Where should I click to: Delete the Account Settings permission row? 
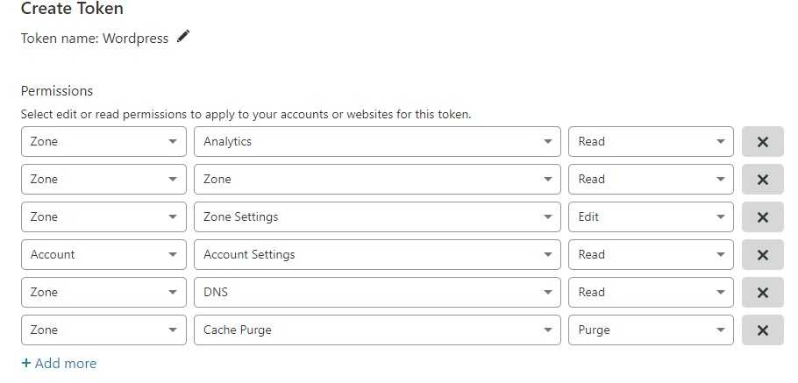coord(762,255)
